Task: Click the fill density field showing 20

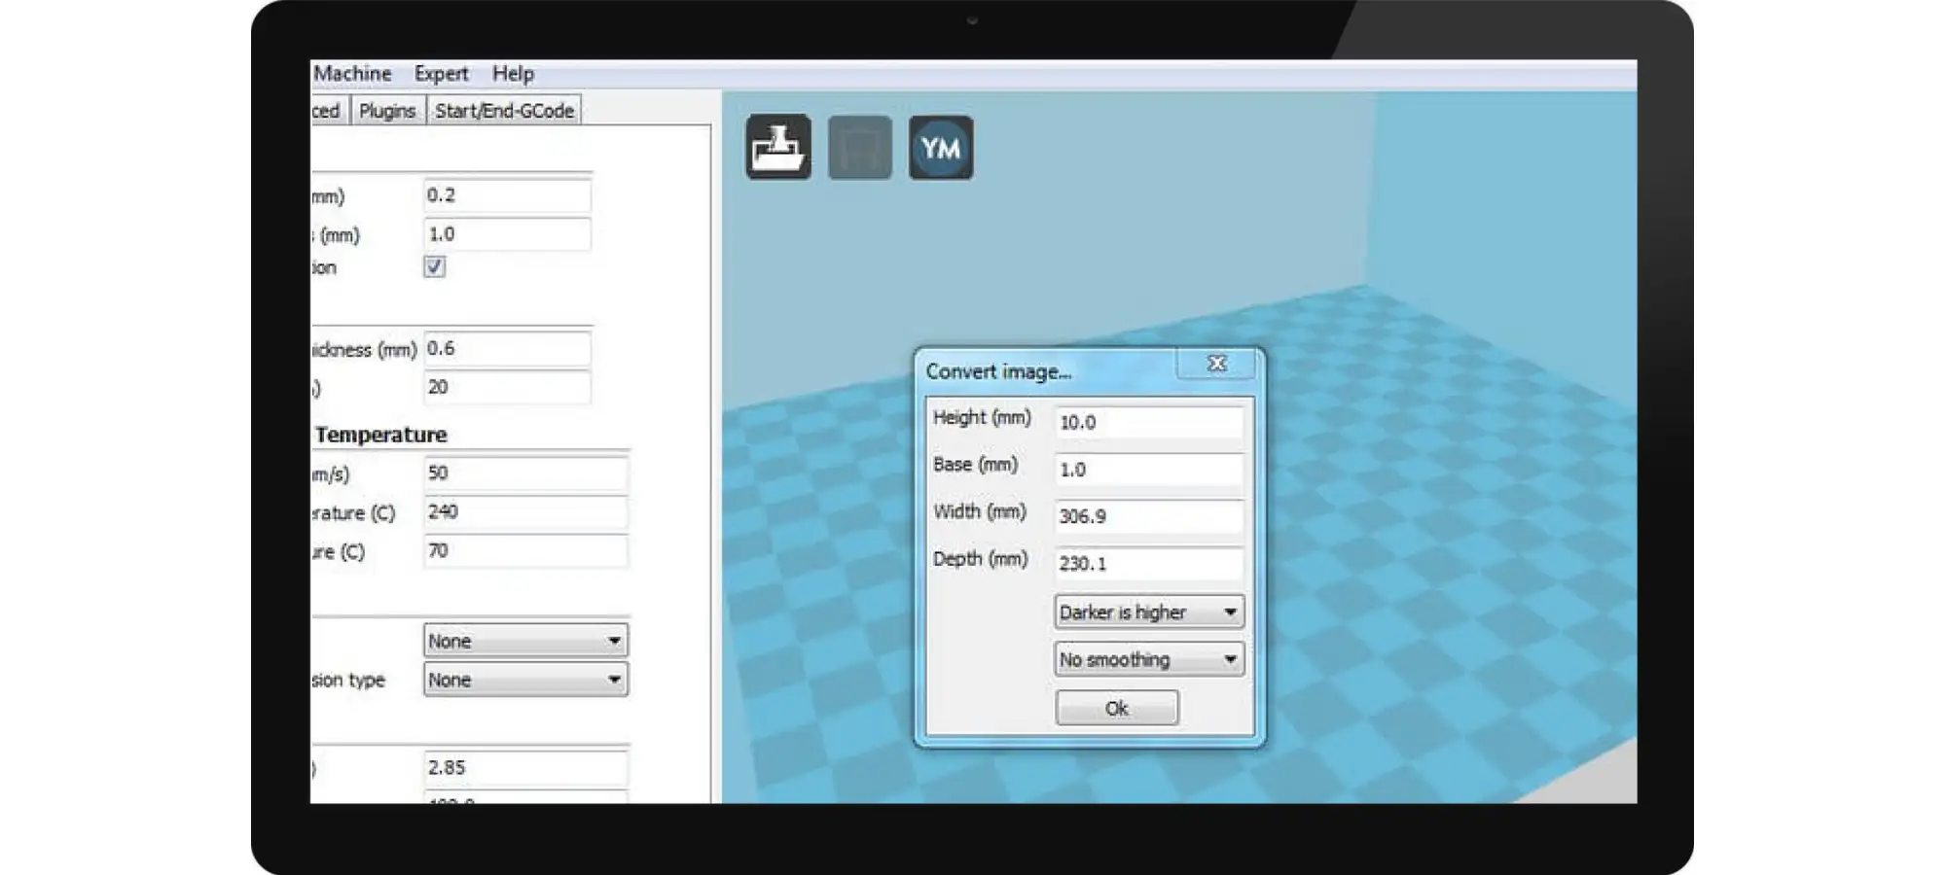Action: [507, 387]
